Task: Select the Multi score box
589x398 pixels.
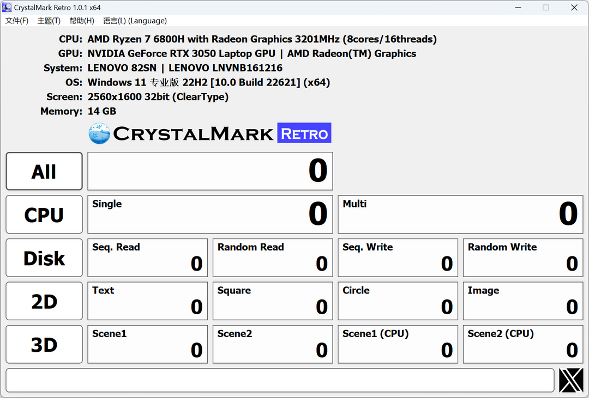Action: click(x=460, y=214)
